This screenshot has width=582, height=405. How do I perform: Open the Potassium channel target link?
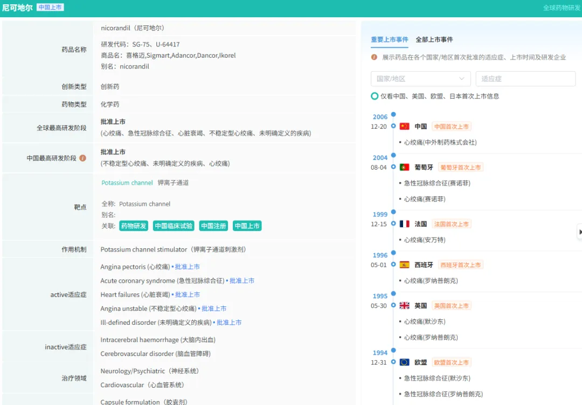click(127, 183)
